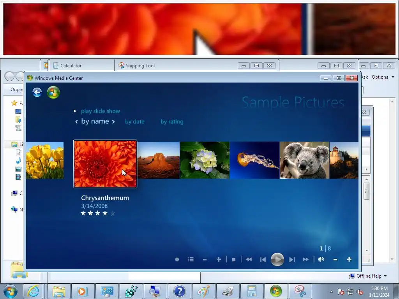Select the Network icon in Explorer sidebar
399x299 pixels.
[14, 209]
